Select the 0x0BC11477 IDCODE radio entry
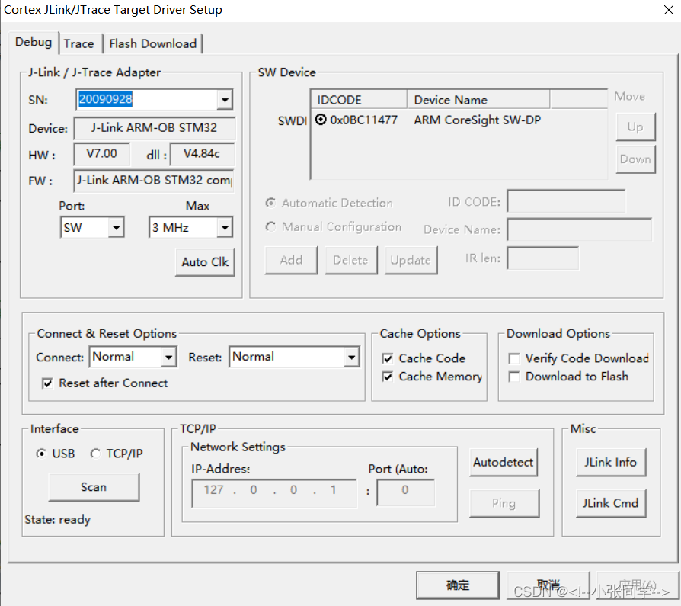681x606 pixels. [321, 120]
